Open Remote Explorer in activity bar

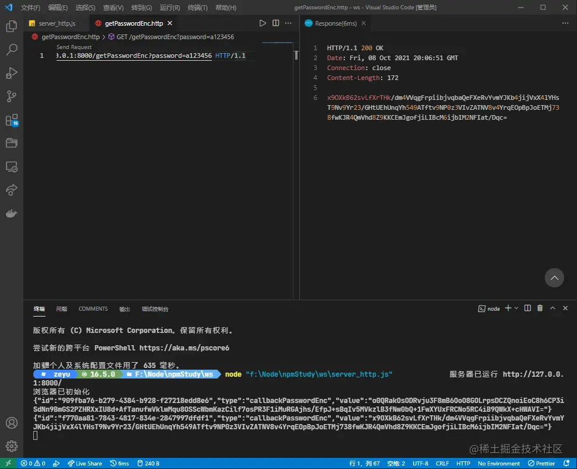(x=12, y=167)
